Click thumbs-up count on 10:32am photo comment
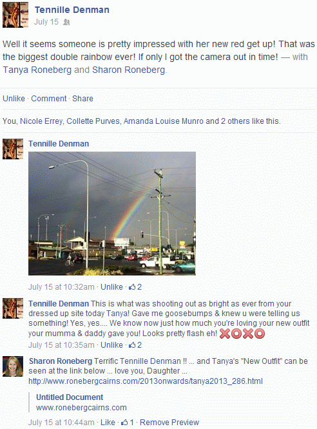The image size is (317, 429). tap(135, 287)
